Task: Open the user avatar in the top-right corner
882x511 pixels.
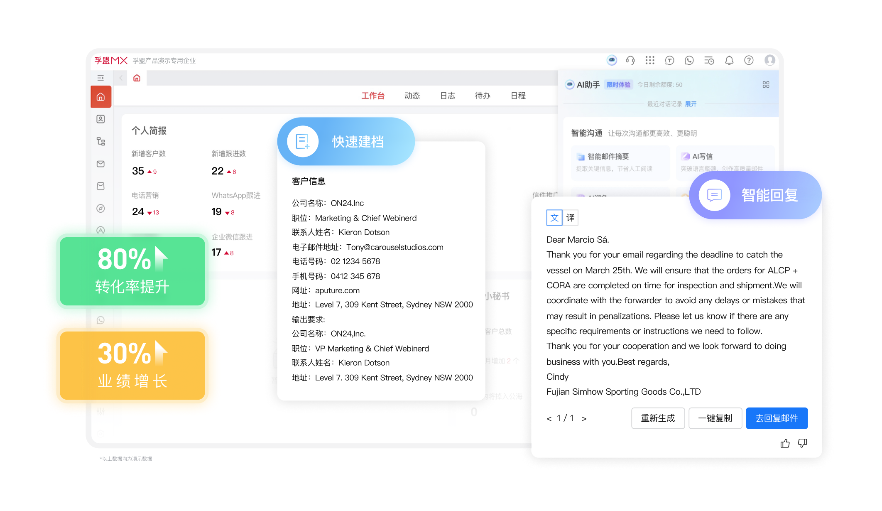Action: 770,60
